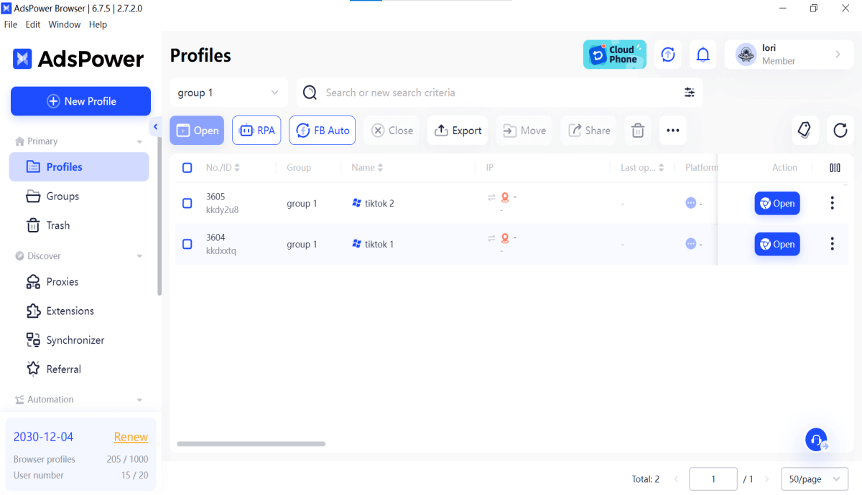The image size is (862, 495).
Task: Click the Cloud Phone icon button
Action: [614, 55]
